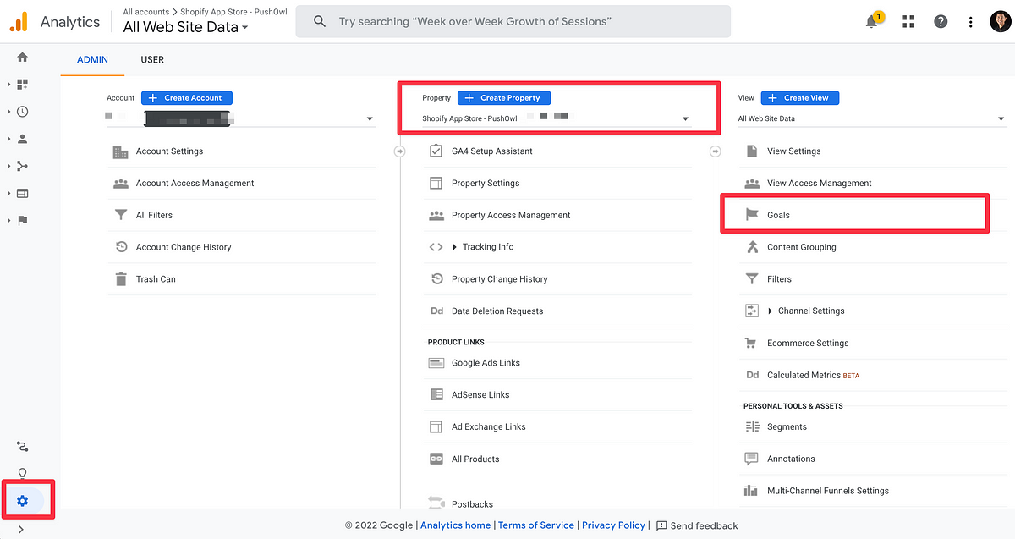The image size is (1015, 539).
Task: Click the Create Property button
Action: pos(504,98)
